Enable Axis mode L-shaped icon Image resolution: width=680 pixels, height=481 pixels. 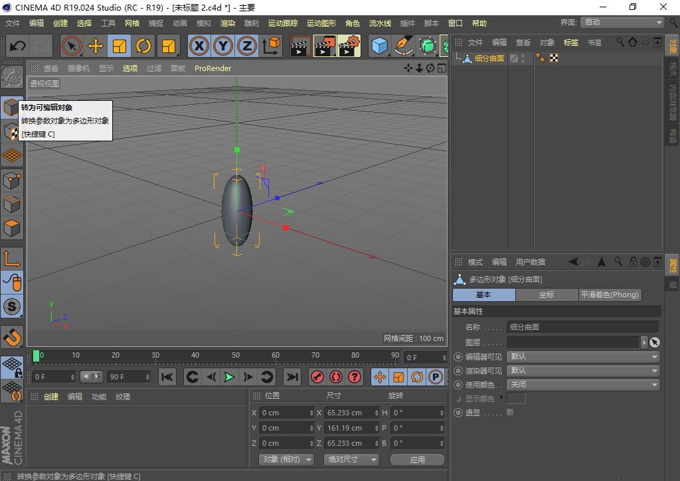tap(12, 259)
